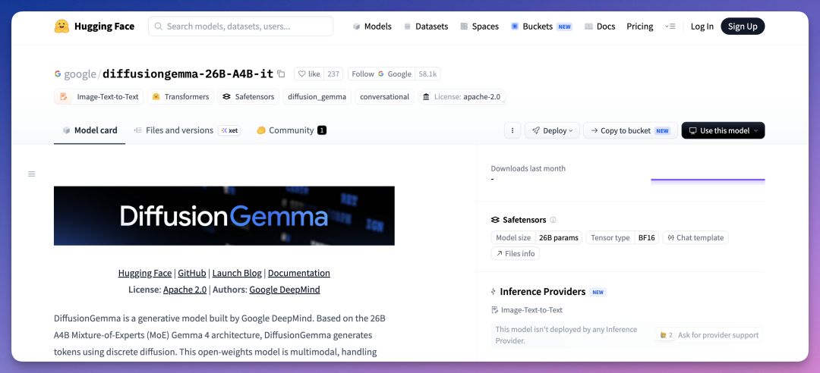Open the Docs page
This screenshot has height=373, width=820.
coord(599,26)
